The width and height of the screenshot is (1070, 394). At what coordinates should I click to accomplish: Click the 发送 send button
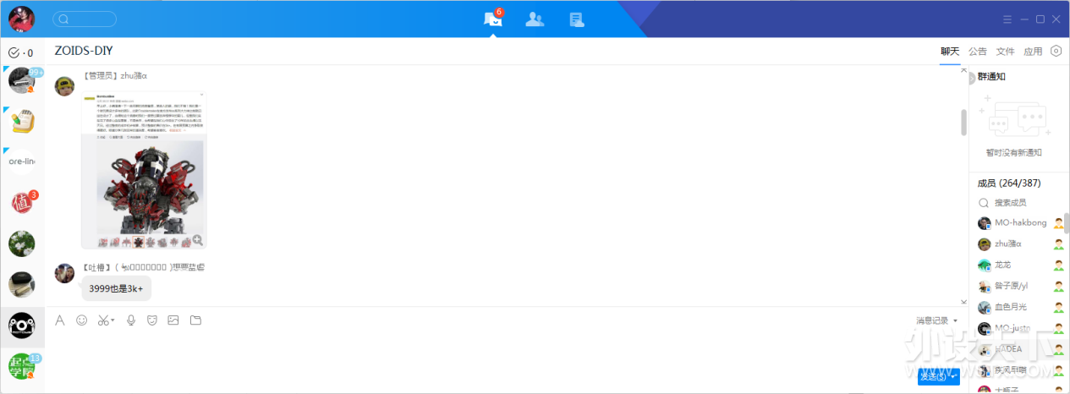[933, 377]
